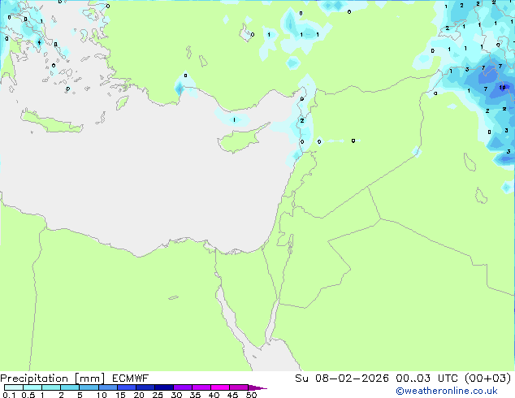Click the 'ECMWF' model label
This screenshot has height=398, width=515.
[131, 379]
